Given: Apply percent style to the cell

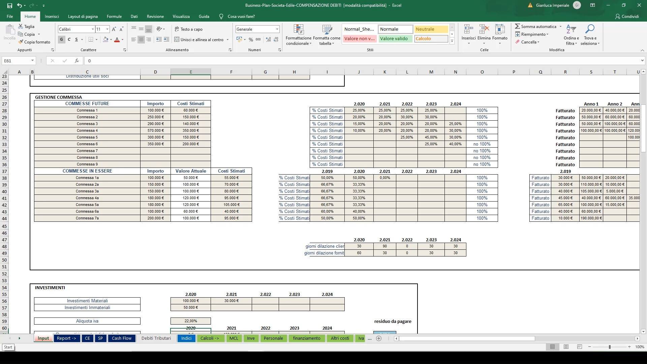Looking at the screenshot, I should pos(251,40).
